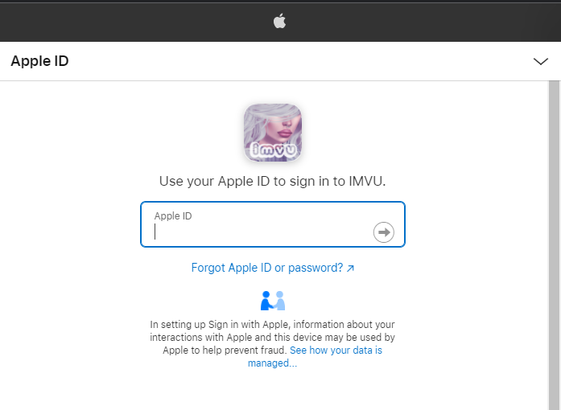This screenshot has width=561, height=410.
Task: Click 'Use your Apple ID to sign in to IMVU.' text
Action: click(273, 181)
